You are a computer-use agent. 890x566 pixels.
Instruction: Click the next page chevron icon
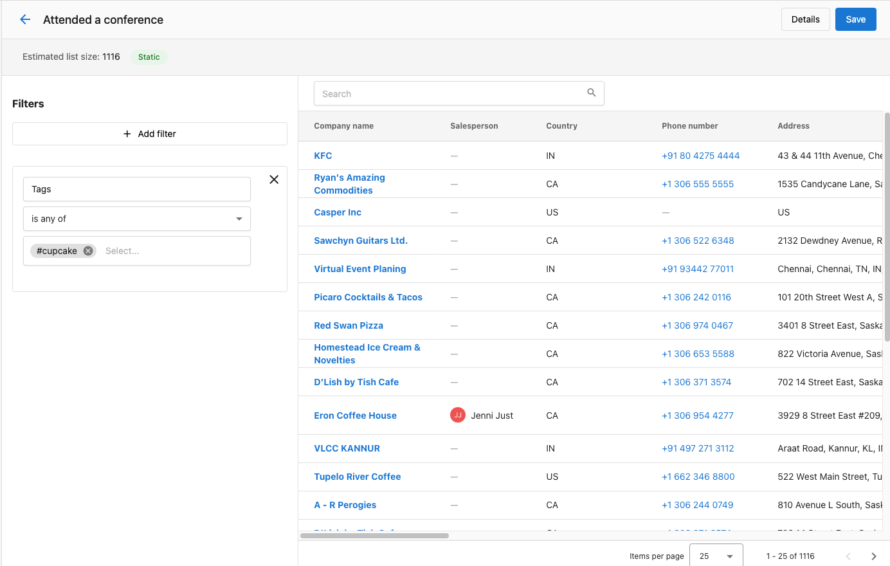pos(874,556)
